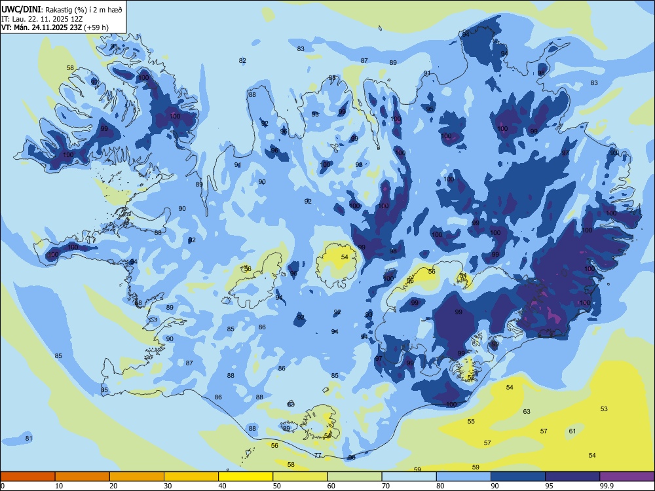The image size is (655, 491).
Task: Click the legend tick label '0'
Action: coord(3,486)
